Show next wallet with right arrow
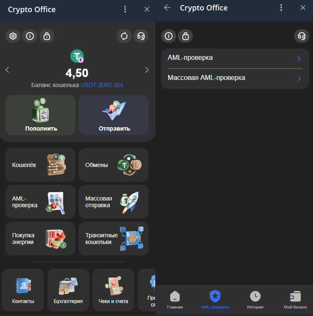This screenshot has height=316, width=313. (x=146, y=70)
